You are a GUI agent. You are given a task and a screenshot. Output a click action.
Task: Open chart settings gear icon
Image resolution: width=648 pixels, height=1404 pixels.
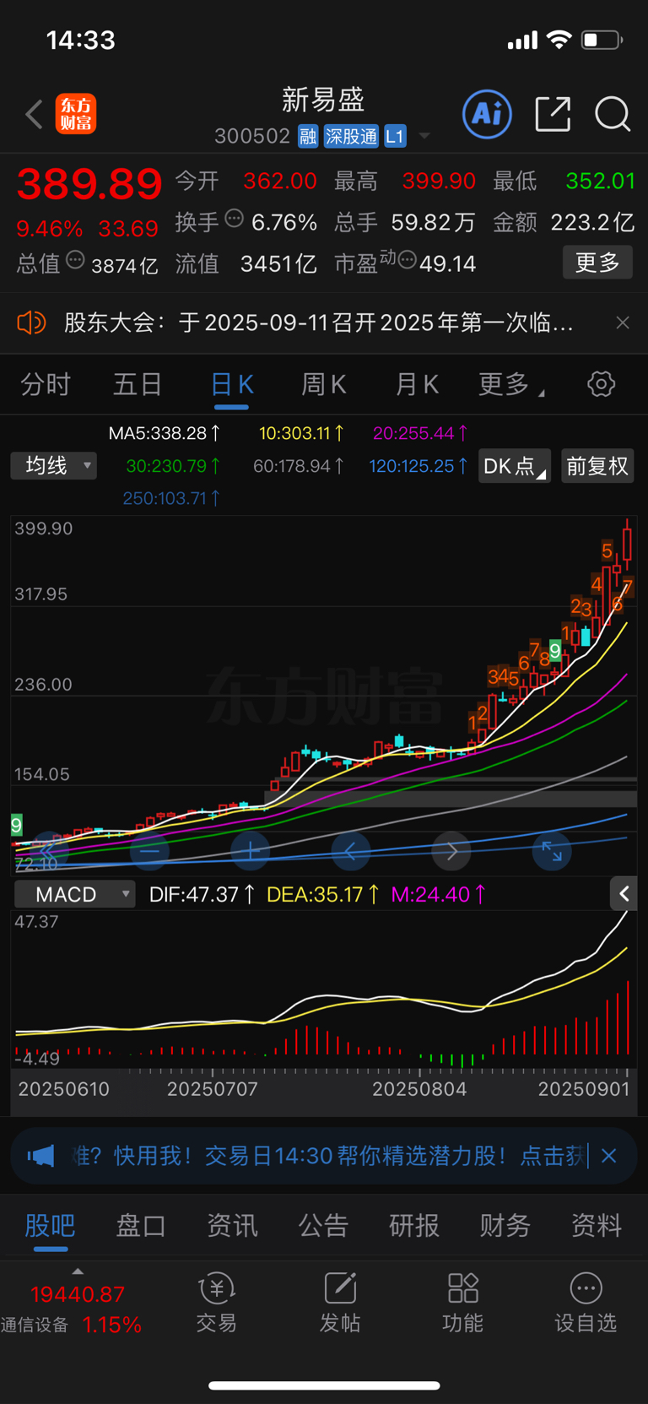pos(601,384)
